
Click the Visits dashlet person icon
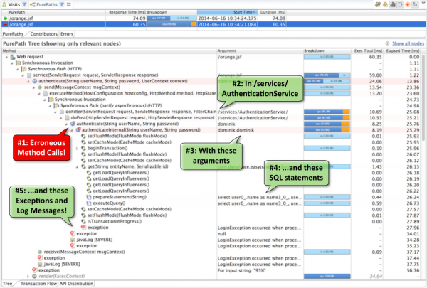pos(4,4)
